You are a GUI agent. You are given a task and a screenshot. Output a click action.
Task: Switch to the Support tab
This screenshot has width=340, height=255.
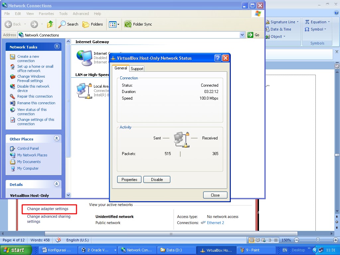(x=137, y=69)
